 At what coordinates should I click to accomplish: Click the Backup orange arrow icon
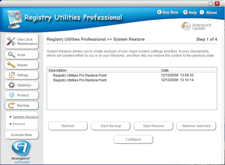12,106
